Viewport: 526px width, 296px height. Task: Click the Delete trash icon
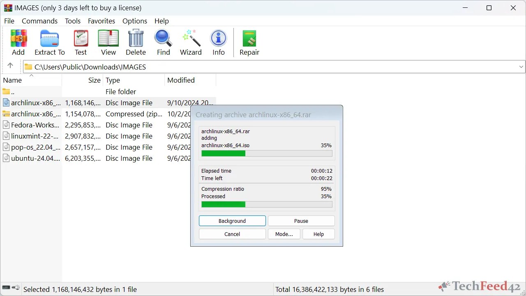(x=136, y=39)
